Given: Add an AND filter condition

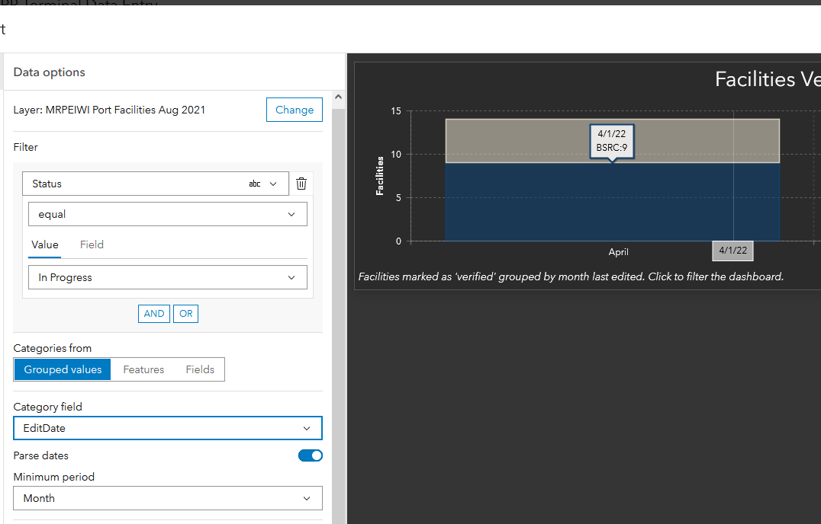Looking at the screenshot, I should click(x=153, y=313).
